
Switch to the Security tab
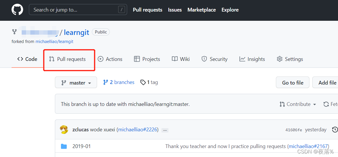(x=214, y=59)
